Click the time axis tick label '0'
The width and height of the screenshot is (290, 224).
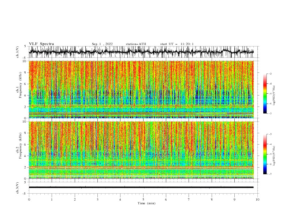coord(29,199)
